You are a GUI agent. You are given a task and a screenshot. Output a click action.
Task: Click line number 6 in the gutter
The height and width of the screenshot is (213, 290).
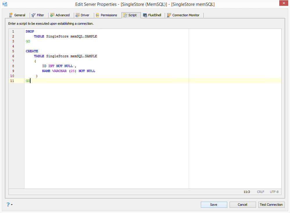coord(13,56)
